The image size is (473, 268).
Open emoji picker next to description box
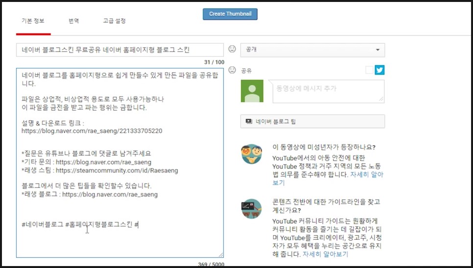pyautogui.click(x=232, y=70)
